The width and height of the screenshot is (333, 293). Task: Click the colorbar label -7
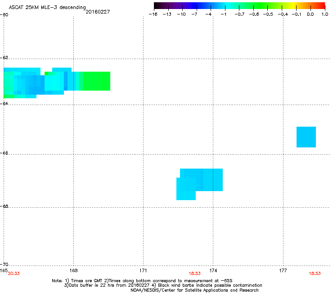pos(194,14)
